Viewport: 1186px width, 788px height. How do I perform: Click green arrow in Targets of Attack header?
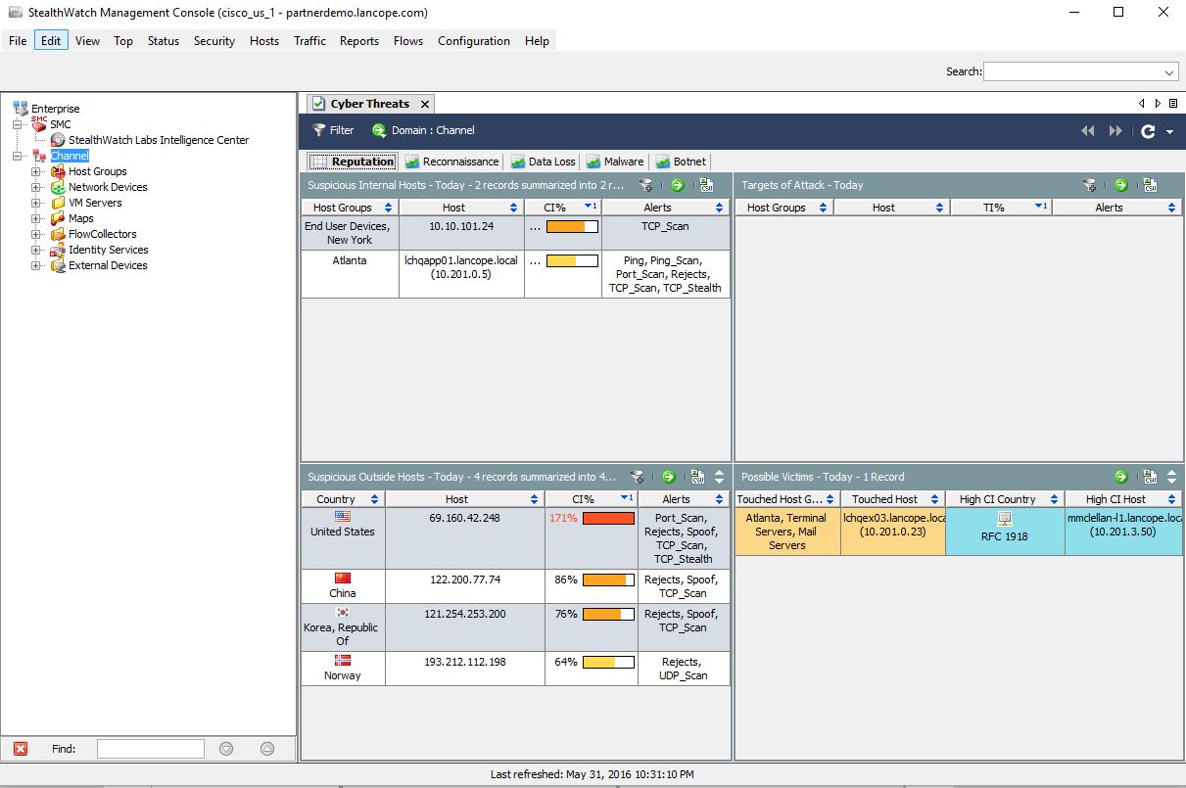tap(1120, 185)
